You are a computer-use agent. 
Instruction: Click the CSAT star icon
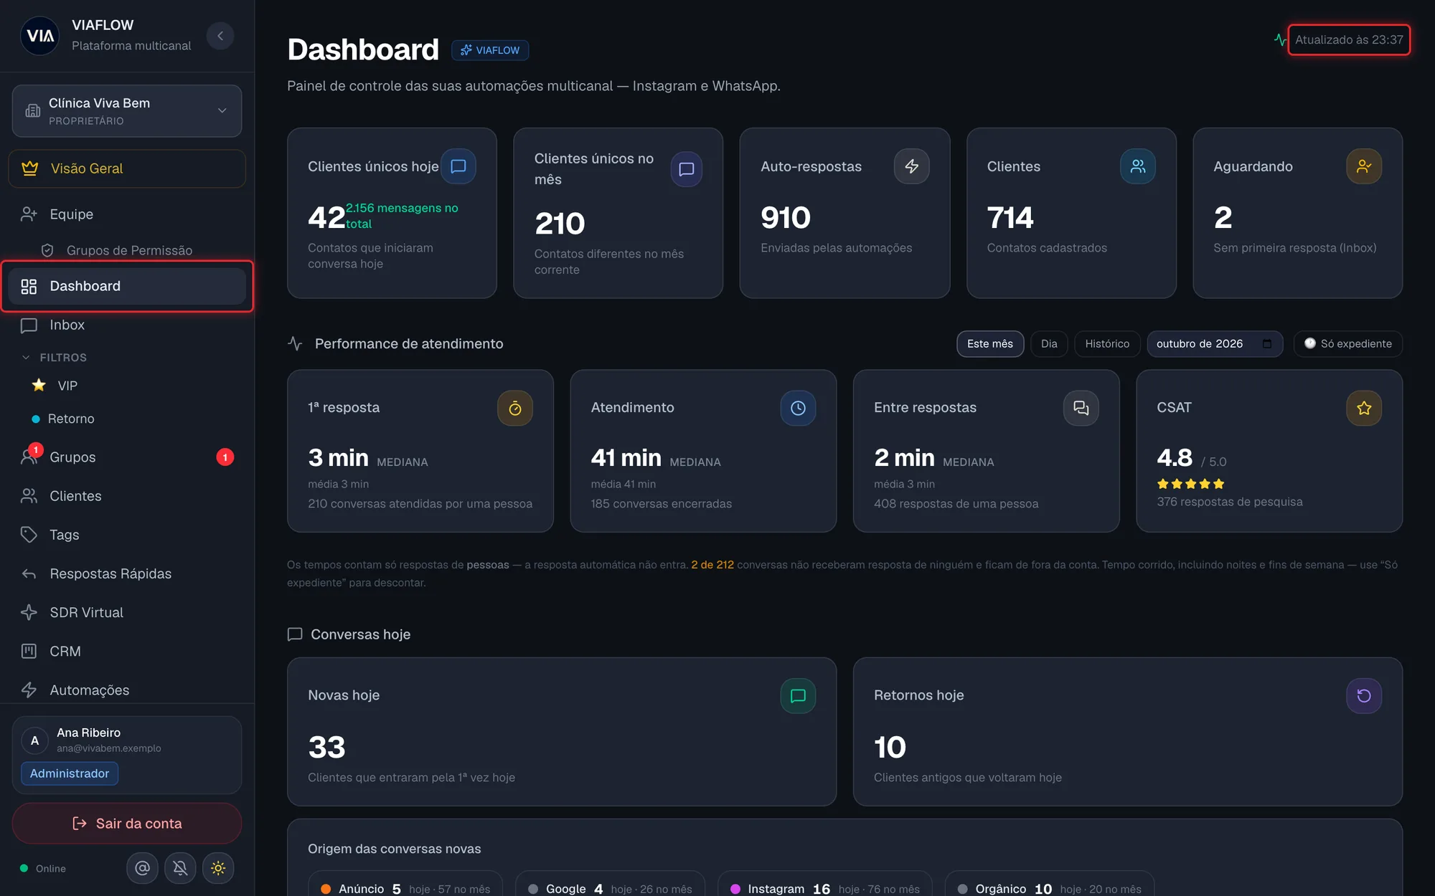click(x=1364, y=409)
